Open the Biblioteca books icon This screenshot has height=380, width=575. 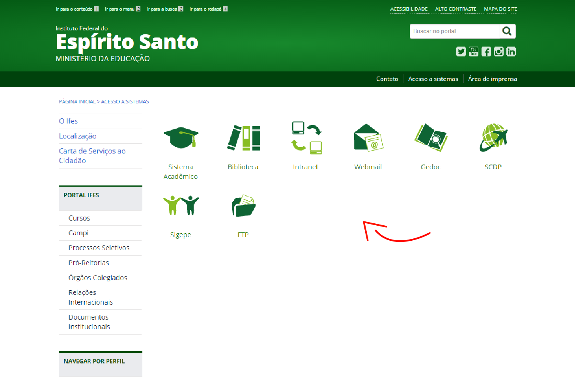point(243,138)
